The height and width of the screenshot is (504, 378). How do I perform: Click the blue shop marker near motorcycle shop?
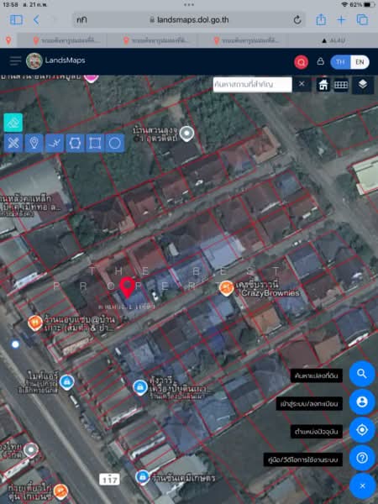(x=66, y=382)
